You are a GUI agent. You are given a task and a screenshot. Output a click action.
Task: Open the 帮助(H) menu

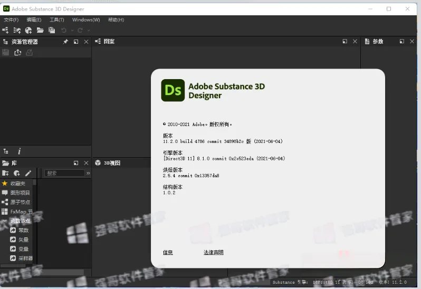point(116,20)
